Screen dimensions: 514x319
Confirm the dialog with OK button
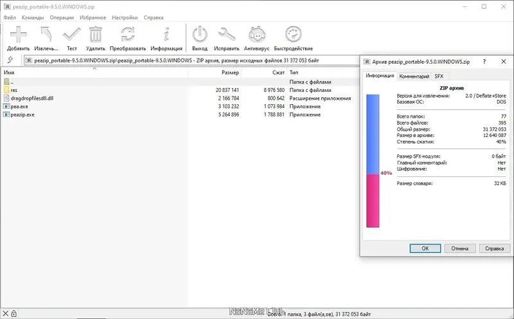(x=425, y=248)
